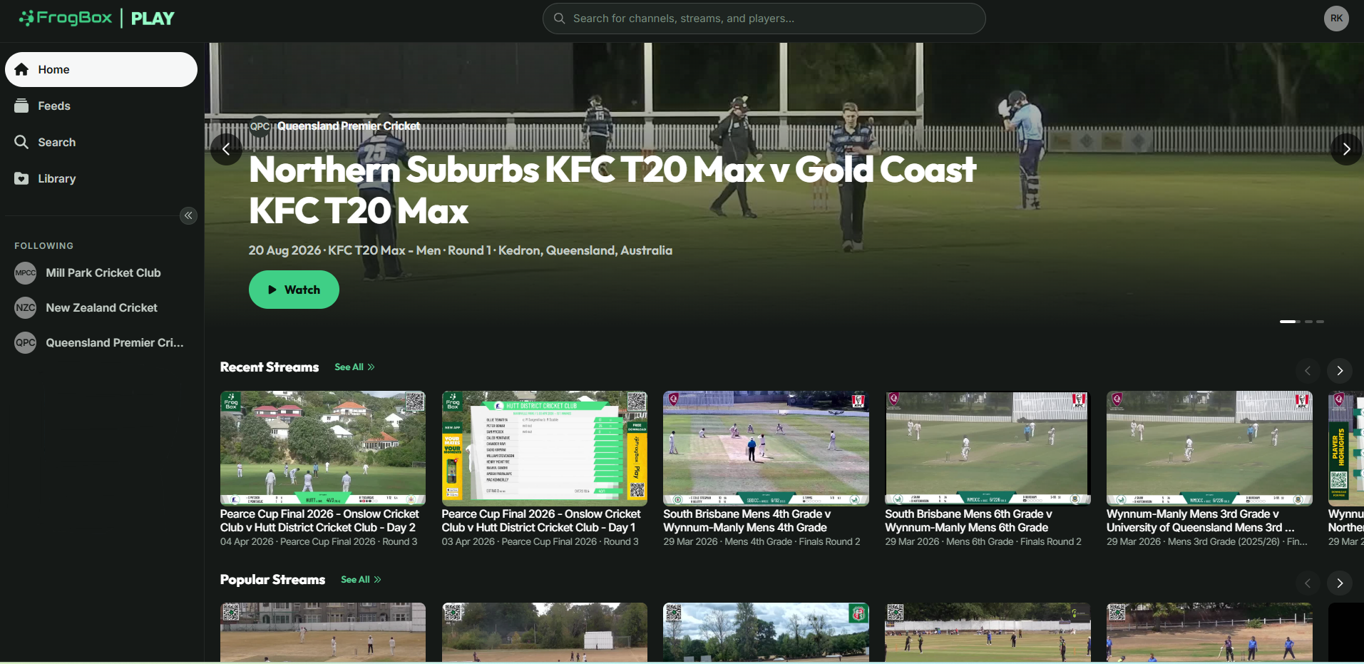Click the Queensland Premier Cricket sidebar avatar

(26, 342)
